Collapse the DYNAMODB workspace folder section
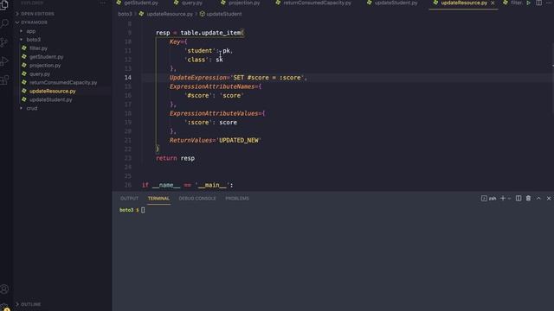 [x=34, y=22]
